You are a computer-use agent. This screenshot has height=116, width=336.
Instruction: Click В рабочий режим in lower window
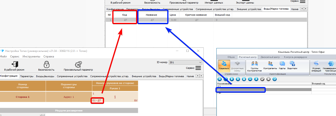(x=14, y=66)
